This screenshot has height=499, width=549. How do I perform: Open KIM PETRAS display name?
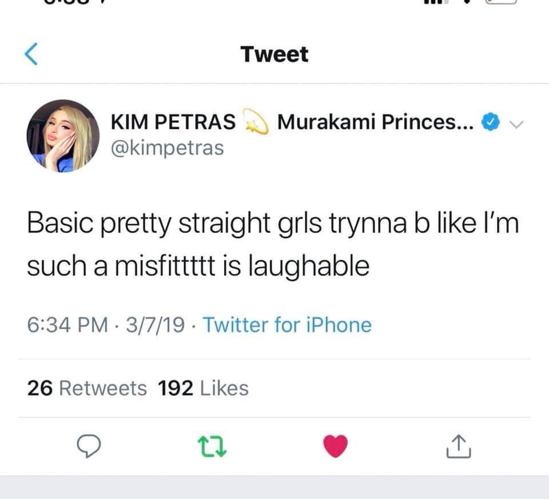173,122
